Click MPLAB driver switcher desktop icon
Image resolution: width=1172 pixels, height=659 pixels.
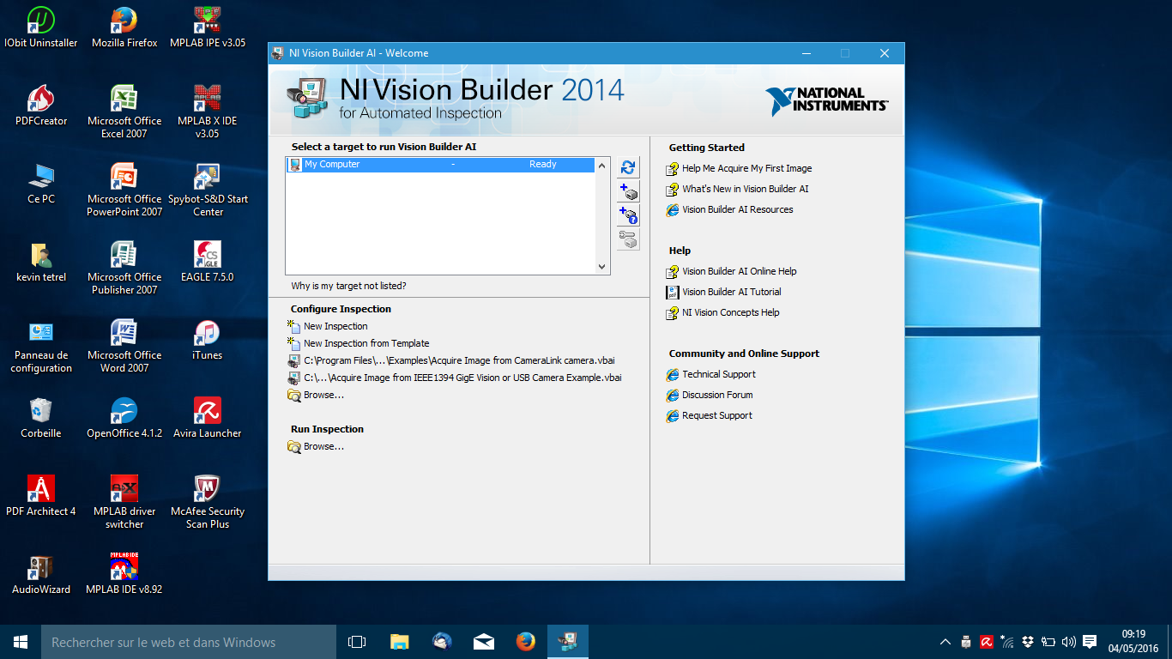(124, 502)
